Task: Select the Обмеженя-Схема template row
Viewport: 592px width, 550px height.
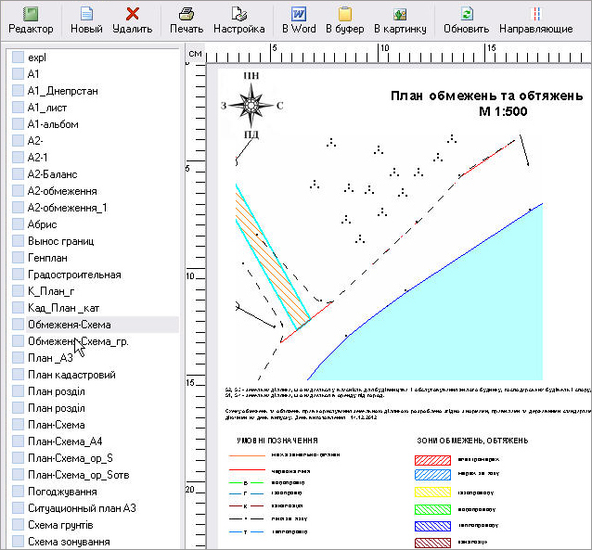Action: tap(95, 325)
